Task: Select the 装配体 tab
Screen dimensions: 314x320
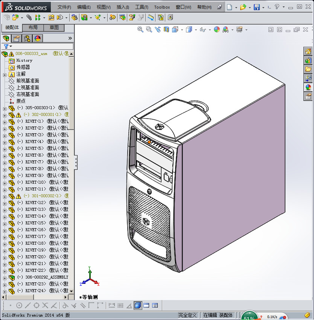Action: [12, 27]
